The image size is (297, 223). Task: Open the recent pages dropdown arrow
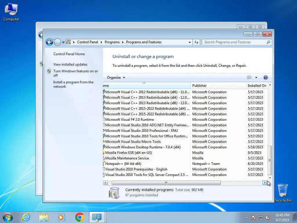coord(63,42)
